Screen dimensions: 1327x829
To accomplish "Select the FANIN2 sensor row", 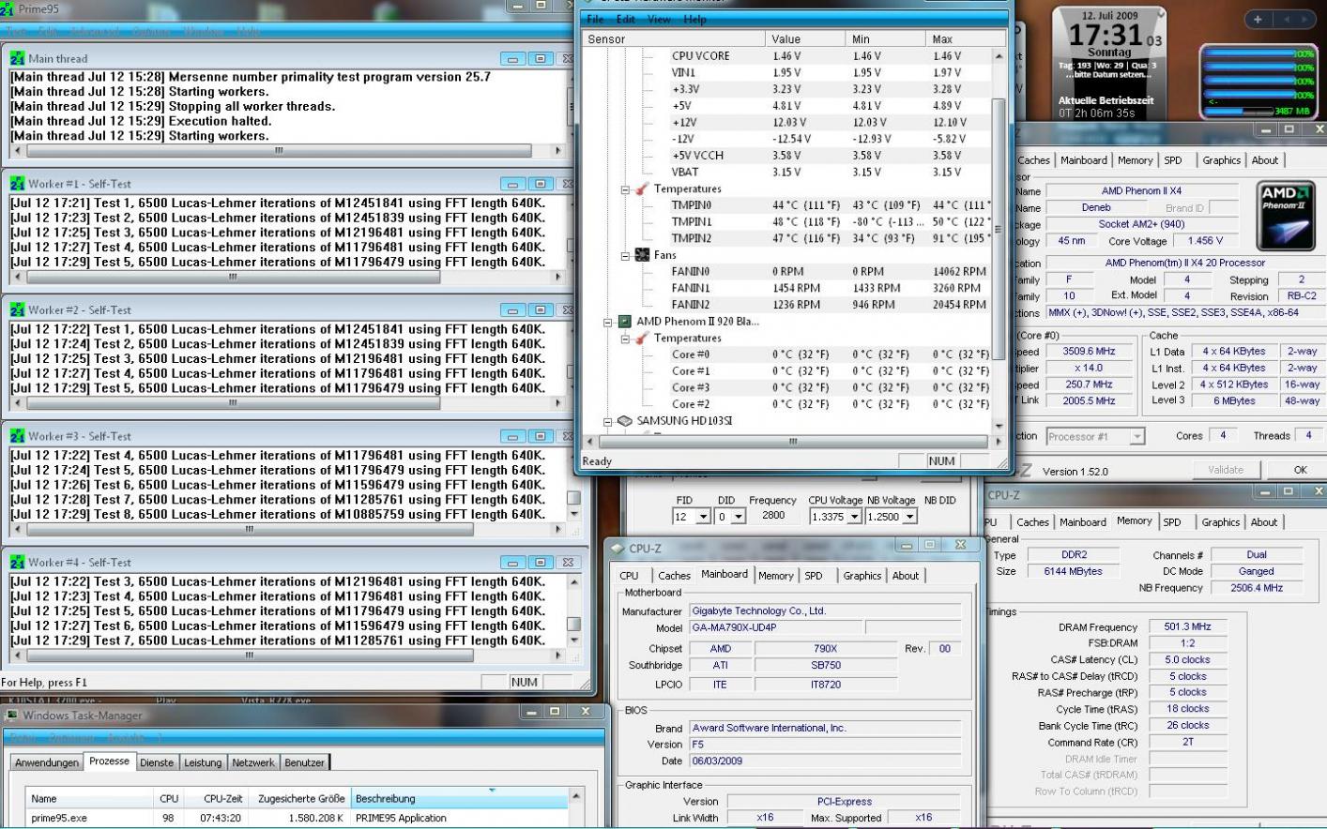I will pos(786,305).
